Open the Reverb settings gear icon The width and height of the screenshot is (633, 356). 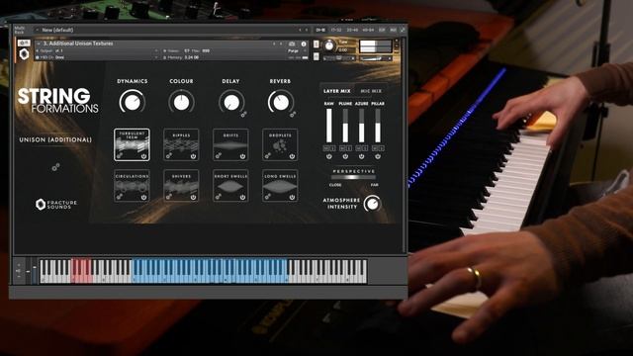pos(293,115)
